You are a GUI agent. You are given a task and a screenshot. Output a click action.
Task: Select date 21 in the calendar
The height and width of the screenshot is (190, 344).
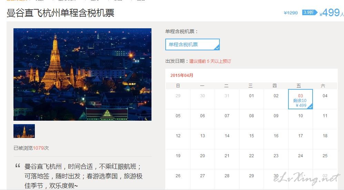227,156
